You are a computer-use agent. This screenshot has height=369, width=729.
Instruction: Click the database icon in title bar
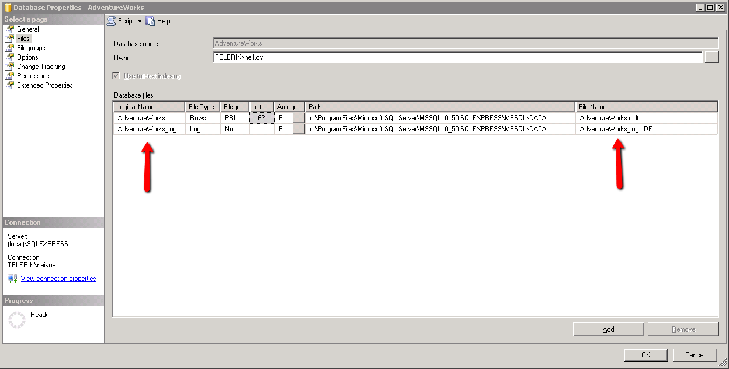tap(7, 8)
